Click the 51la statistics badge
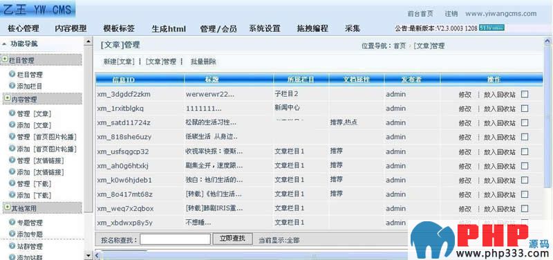This screenshot has height=260, width=553. tap(491, 28)
